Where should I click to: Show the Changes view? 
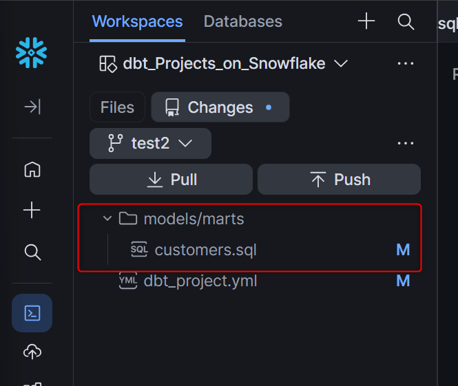[220, 107]
